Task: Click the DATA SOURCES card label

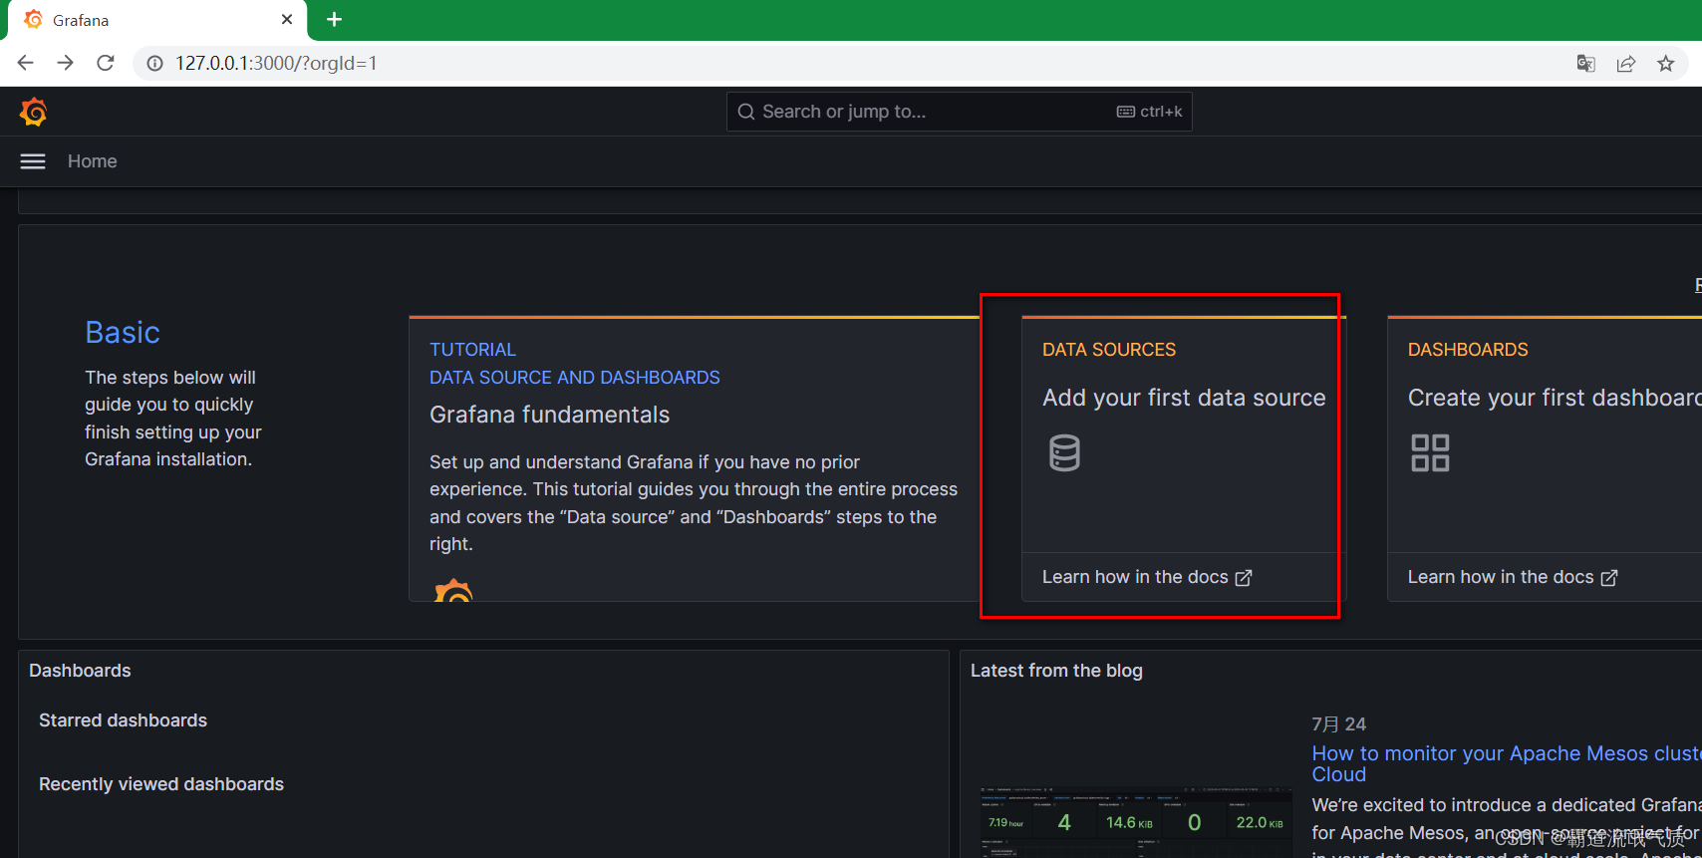Action: pos(1109,350)
